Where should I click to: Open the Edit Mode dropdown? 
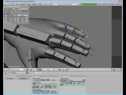[x=18, y=70]
